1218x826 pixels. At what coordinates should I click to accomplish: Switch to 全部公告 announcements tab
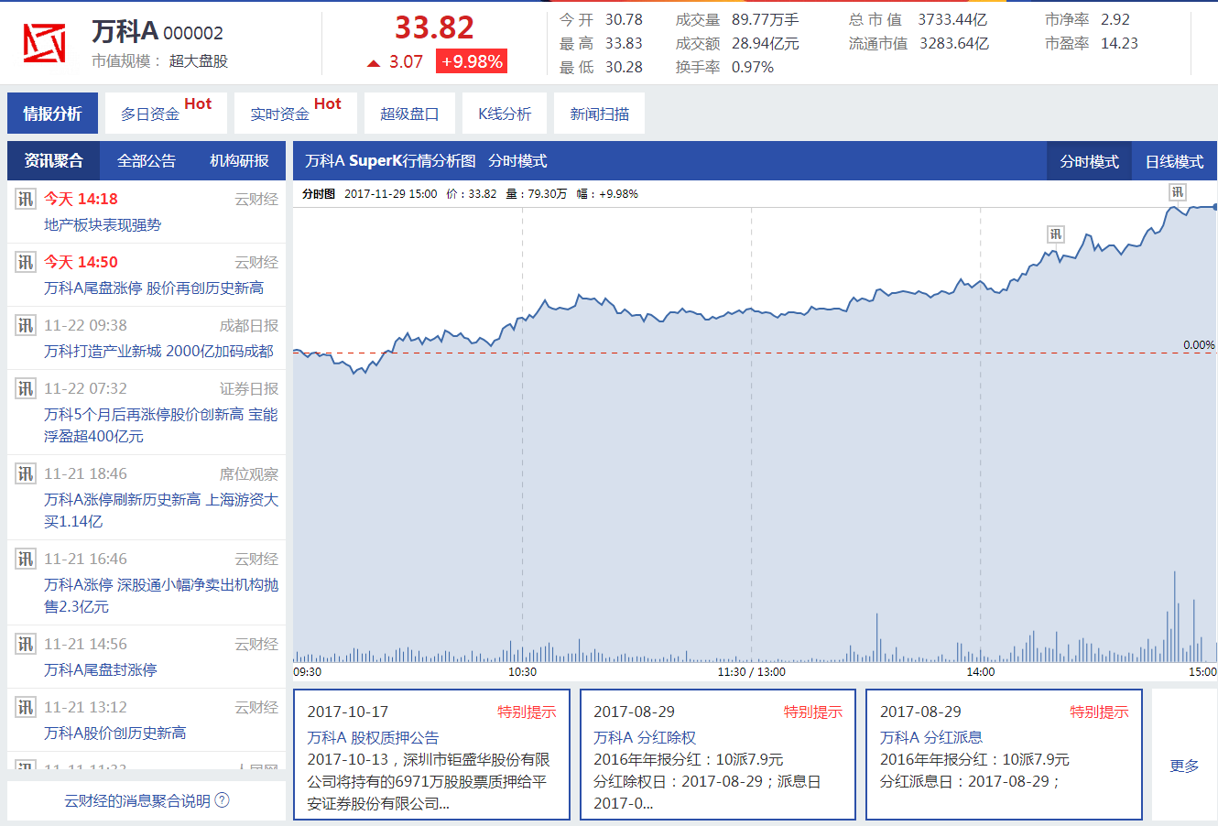(147, 160)
